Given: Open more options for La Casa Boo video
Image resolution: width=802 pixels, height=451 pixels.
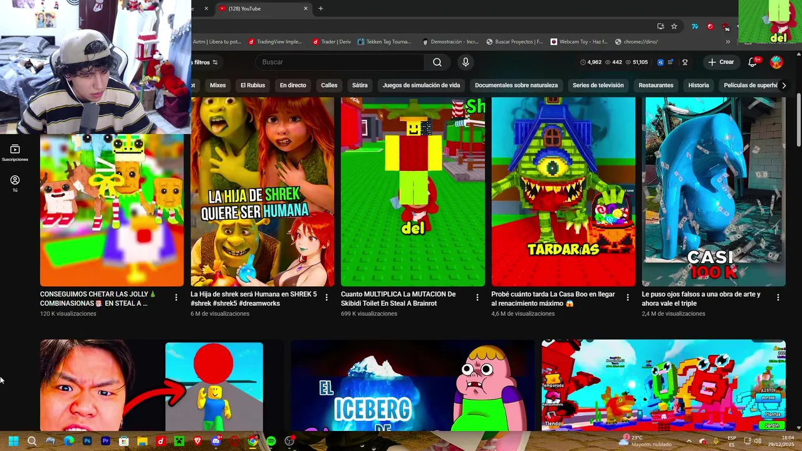Looking at the screenshot, I should click(x=627, y=298).
